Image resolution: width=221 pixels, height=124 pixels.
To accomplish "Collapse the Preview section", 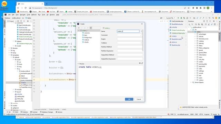I will 78,64.
